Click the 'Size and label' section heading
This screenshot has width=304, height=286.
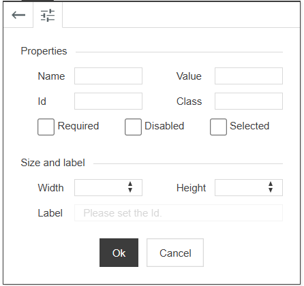coord(52,163)
